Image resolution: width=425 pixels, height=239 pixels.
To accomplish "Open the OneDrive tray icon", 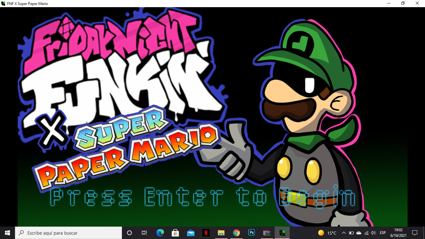I will coord(358,232).
